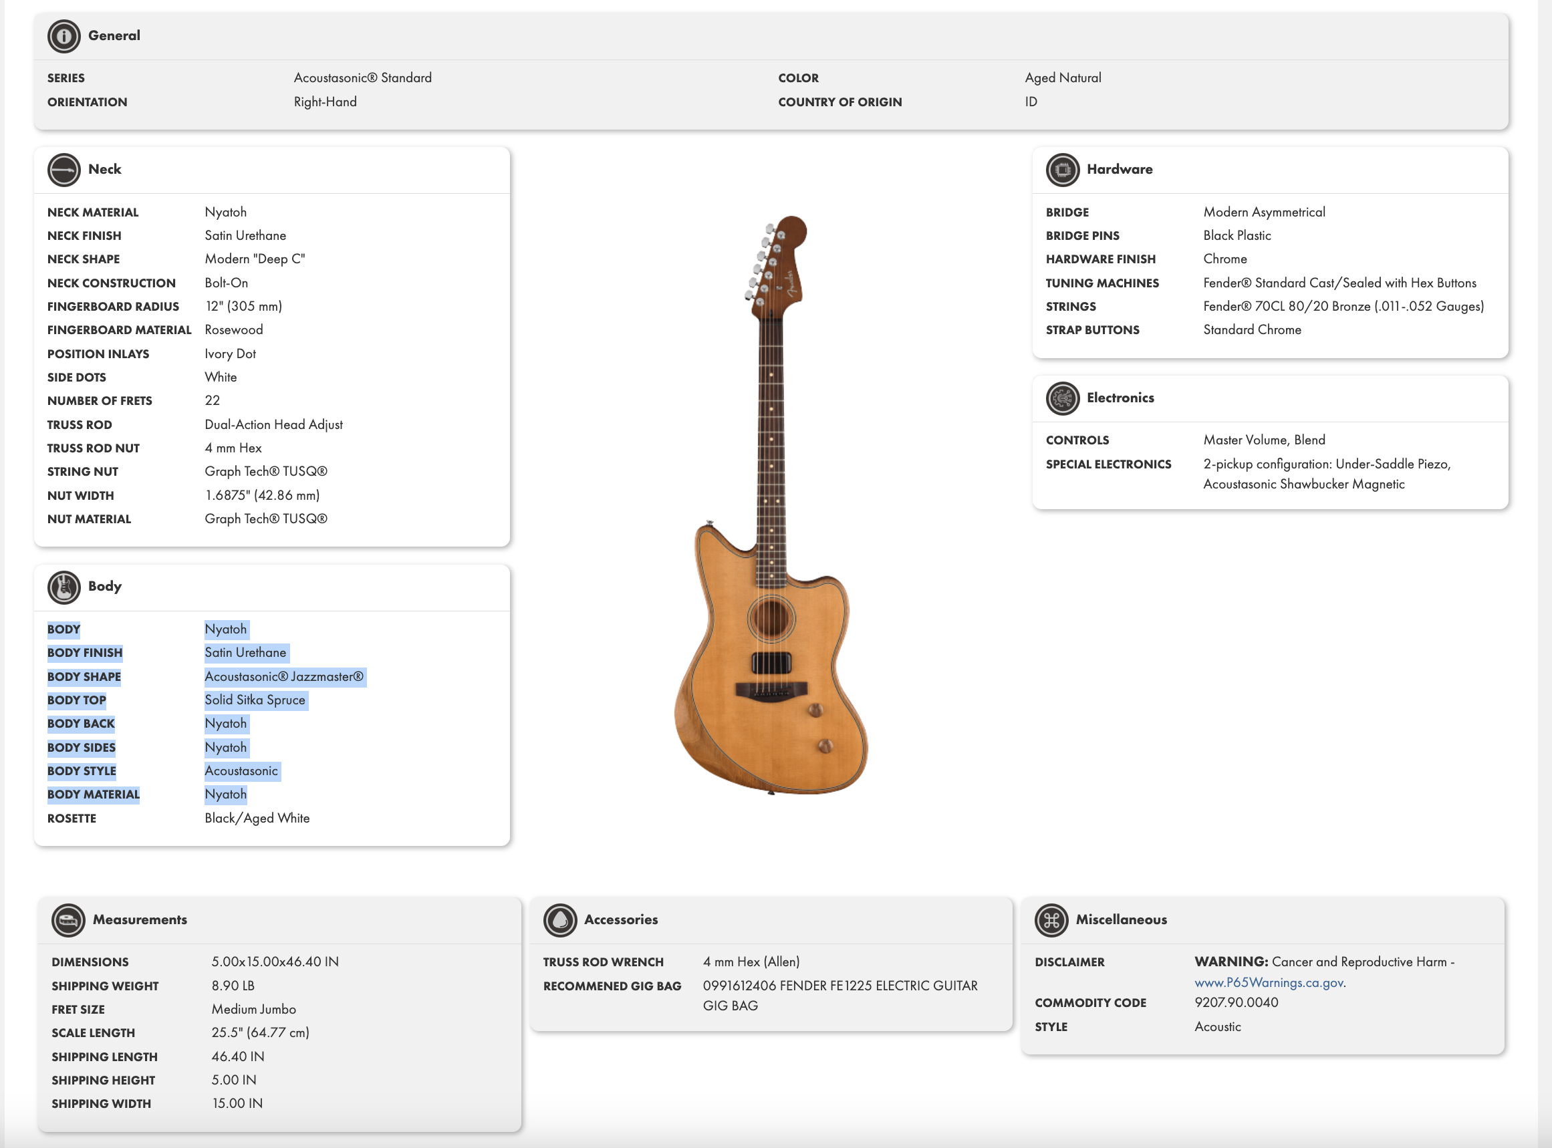Click the Measurements section heading

(140, 919)
